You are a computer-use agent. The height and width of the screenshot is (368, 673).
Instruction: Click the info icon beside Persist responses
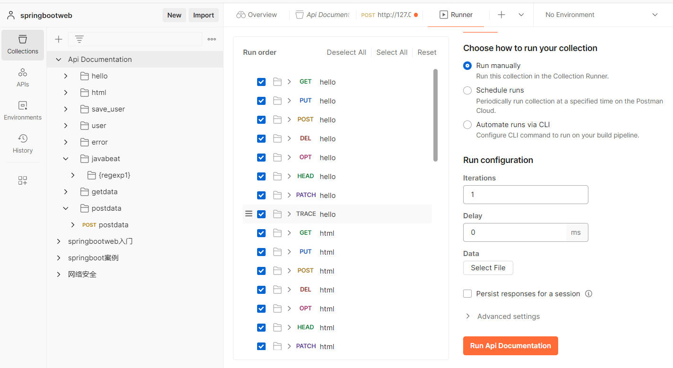588,294
